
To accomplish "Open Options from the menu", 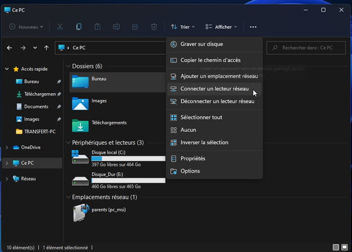I will tap(215, 171).
